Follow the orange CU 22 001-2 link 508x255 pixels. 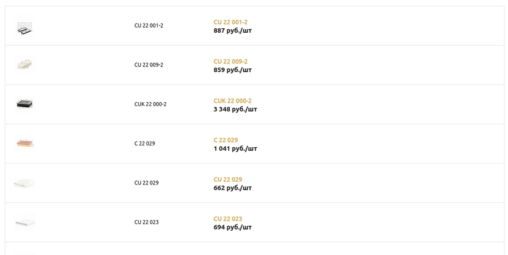pos(230,22)
